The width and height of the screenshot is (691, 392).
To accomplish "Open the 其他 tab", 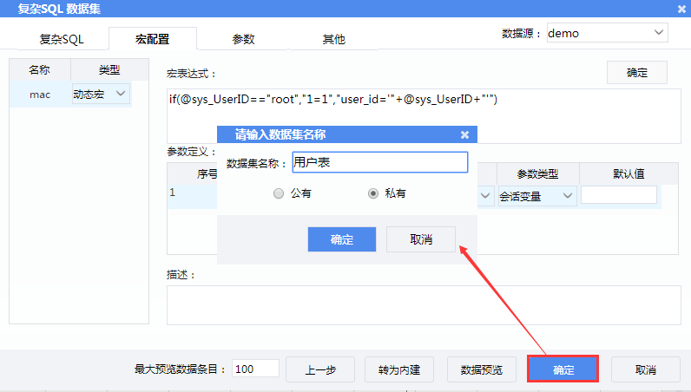I will pos(333,39).
